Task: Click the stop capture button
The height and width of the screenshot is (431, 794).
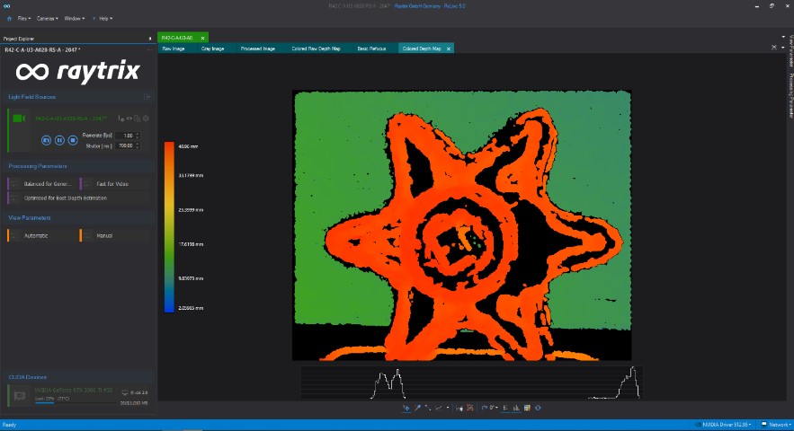Action: pyautogui.click(x=73, y=140)
